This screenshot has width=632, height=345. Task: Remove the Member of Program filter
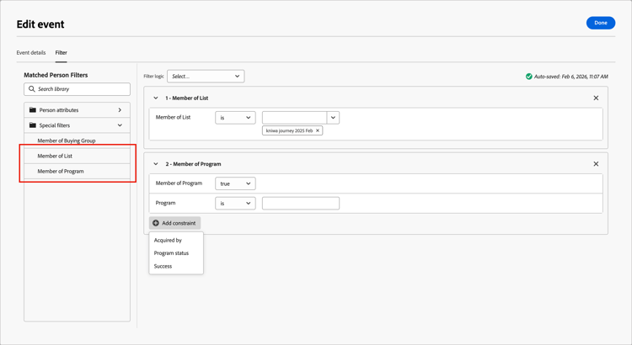[x=596, y=164]
